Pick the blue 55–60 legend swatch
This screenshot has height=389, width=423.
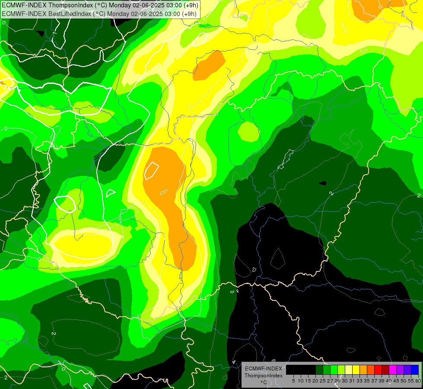(415, 370)
